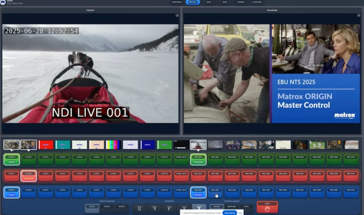Select PLAY2 in the green row
The width and height of the screenshot is (364, 215).
point(29,159)
